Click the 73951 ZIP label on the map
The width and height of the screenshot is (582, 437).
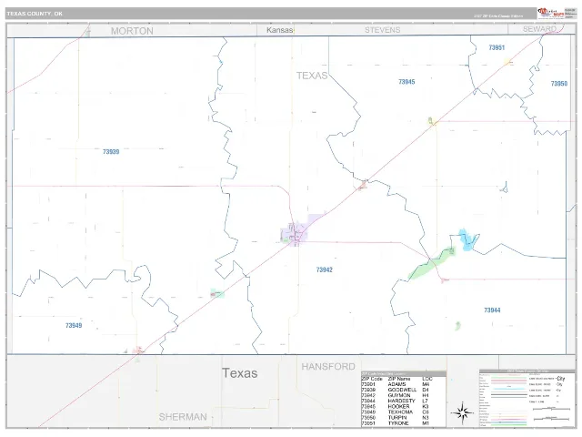tap(497, 47)
